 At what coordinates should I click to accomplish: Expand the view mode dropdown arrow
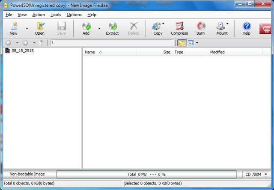[197, 43]
